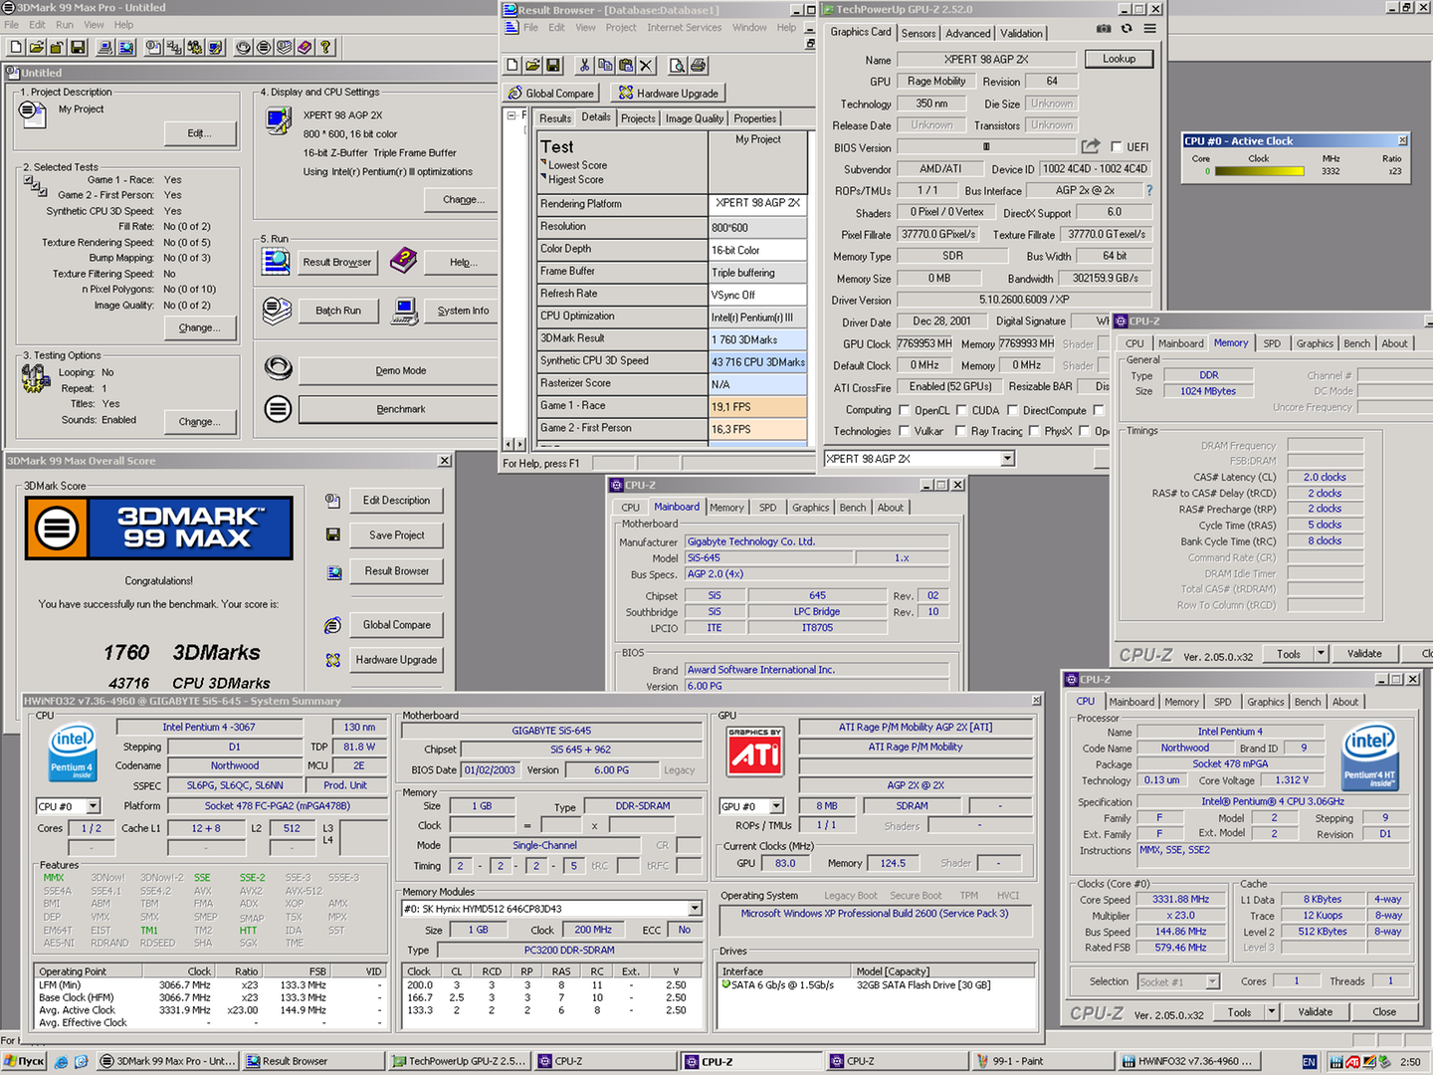The height and width of the screenshot is (1075, 1433).
Task: Open GPU-Z hamburger menu icon
Action: point(1149,29)
